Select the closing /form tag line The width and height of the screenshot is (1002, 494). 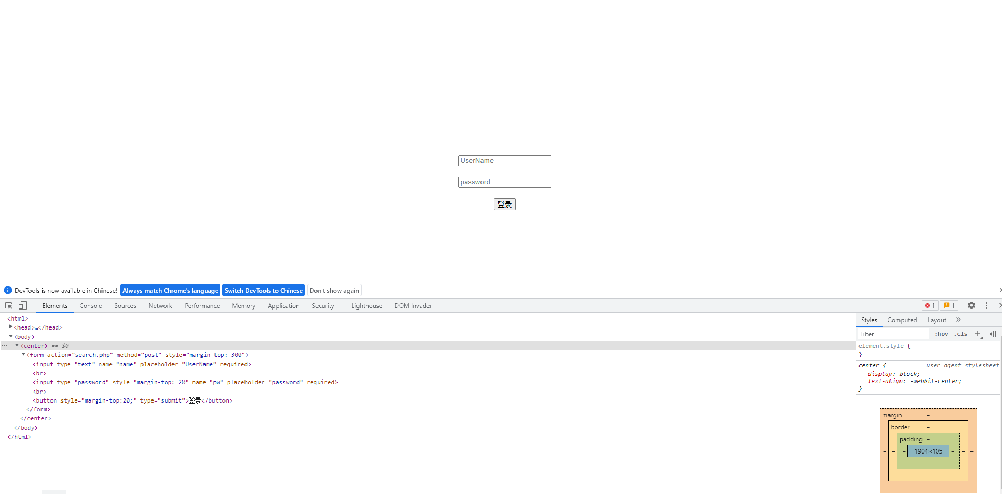(x=38, y=409)
